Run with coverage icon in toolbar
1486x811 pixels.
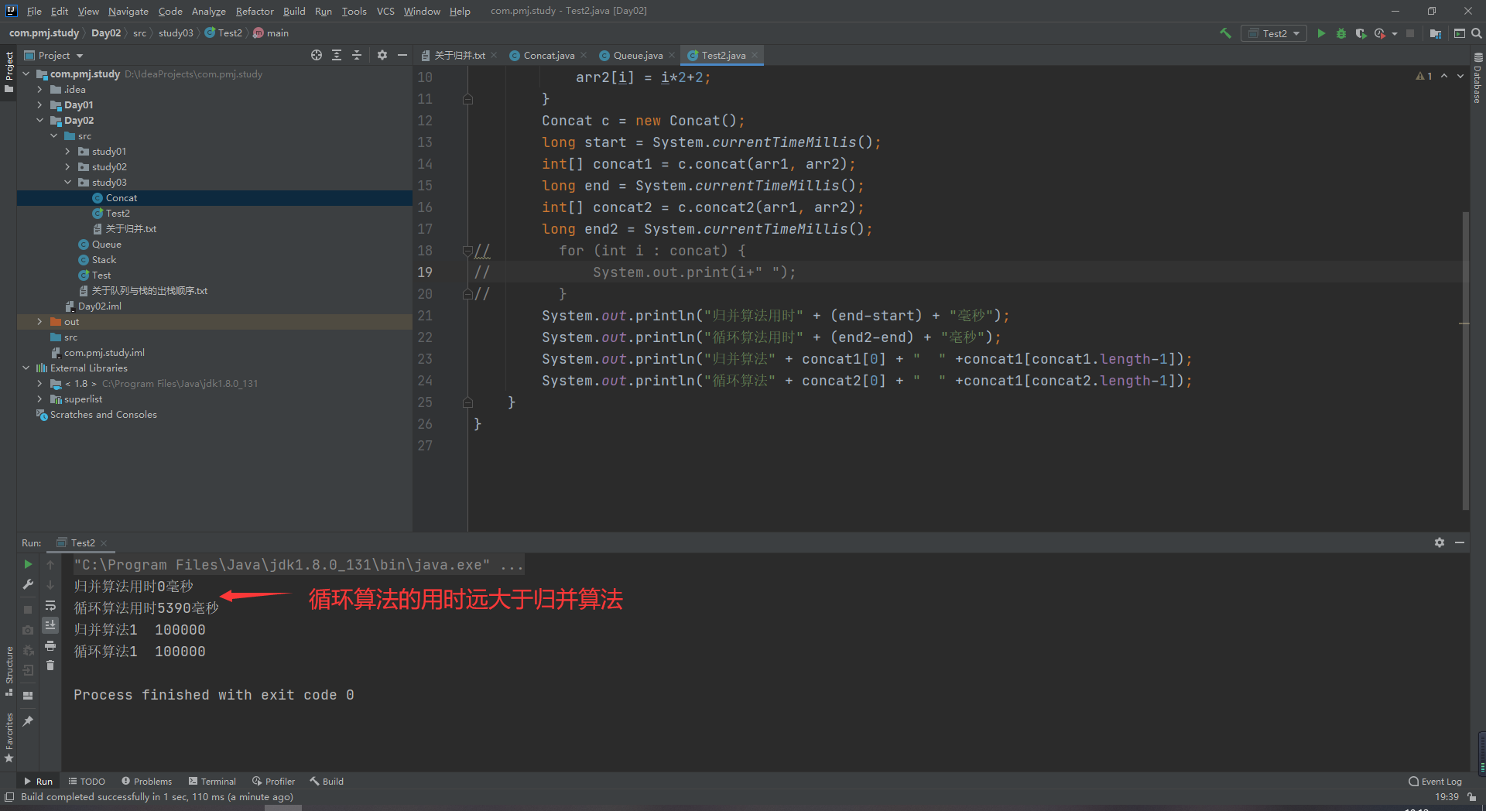click(1361, 33)
